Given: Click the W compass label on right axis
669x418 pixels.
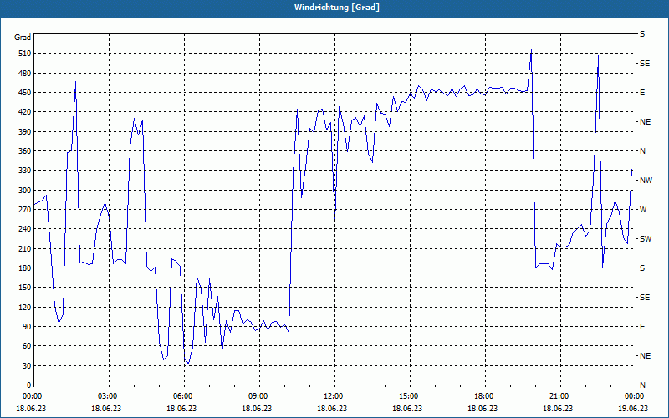Looking at the screenshot, I should 643,210.
